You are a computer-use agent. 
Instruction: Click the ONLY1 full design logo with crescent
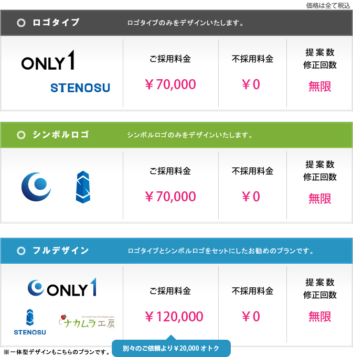(x=62, y=287)
